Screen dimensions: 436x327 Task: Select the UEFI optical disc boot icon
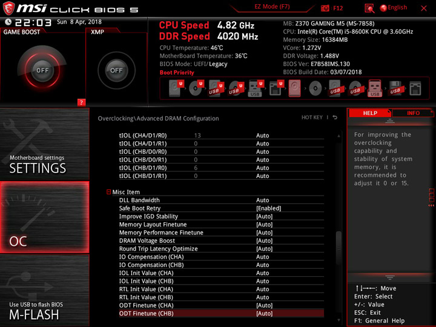[196, 88]
